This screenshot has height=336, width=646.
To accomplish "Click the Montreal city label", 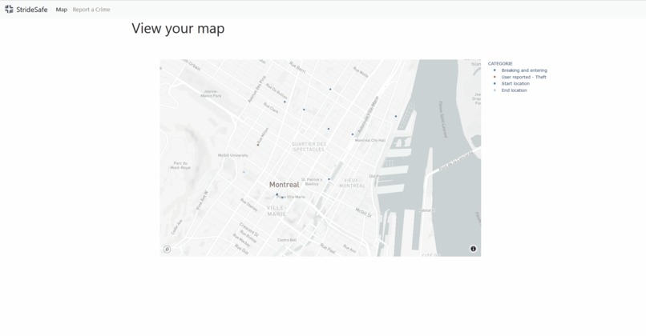I will 285,185.
